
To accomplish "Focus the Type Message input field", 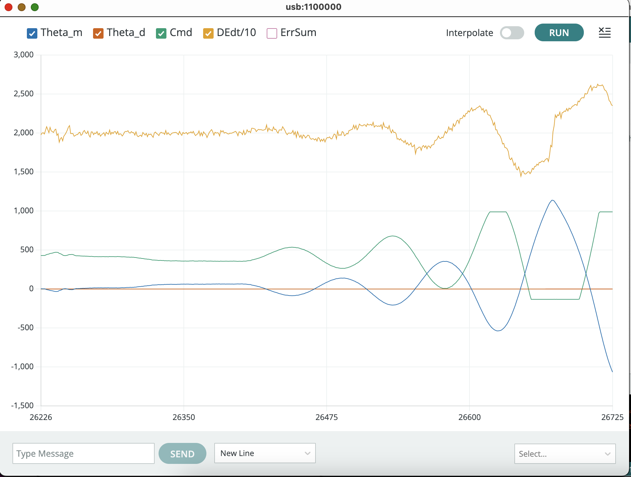I will coord(83,453).
